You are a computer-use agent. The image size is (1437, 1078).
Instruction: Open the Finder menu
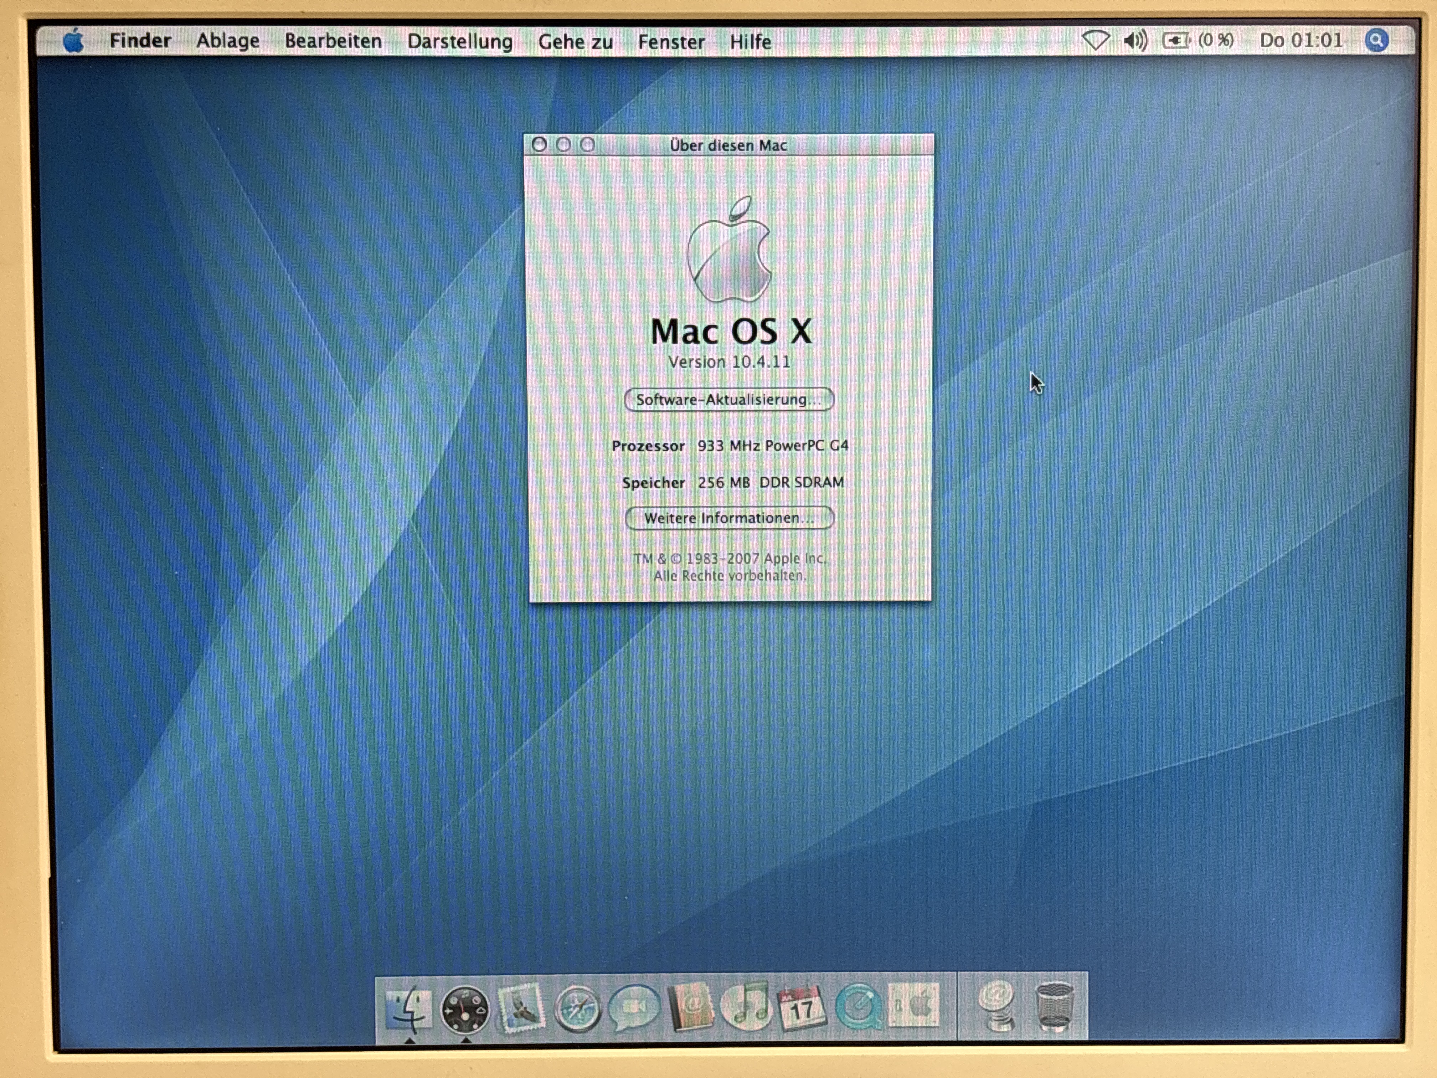pyautogui.click(x=140, y=41)
